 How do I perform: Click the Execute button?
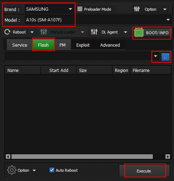pyautogui.click(x=144, y=171)
